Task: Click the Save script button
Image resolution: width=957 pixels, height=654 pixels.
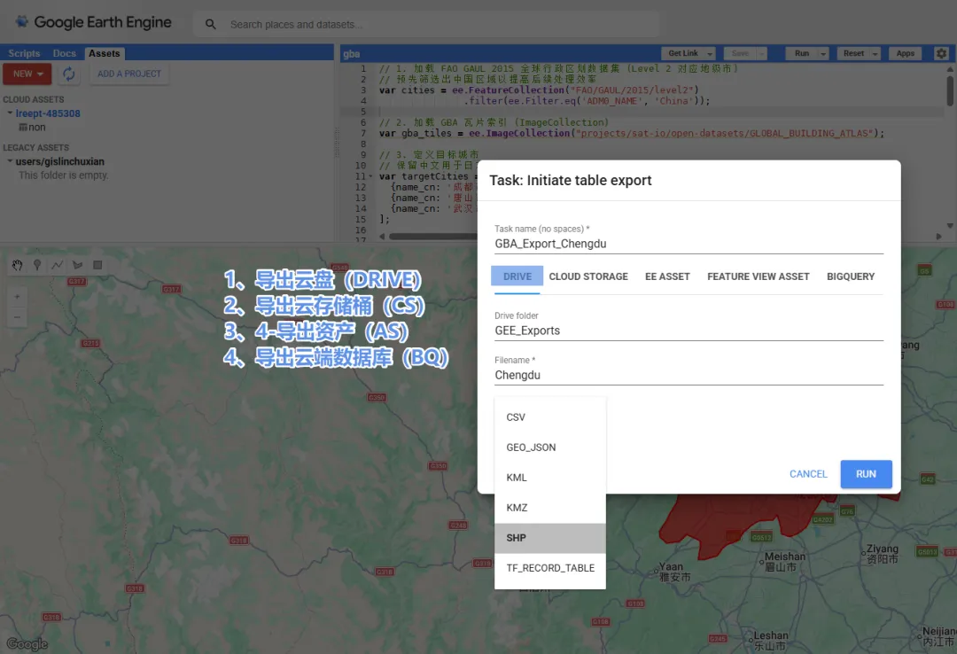Action: 740,53
